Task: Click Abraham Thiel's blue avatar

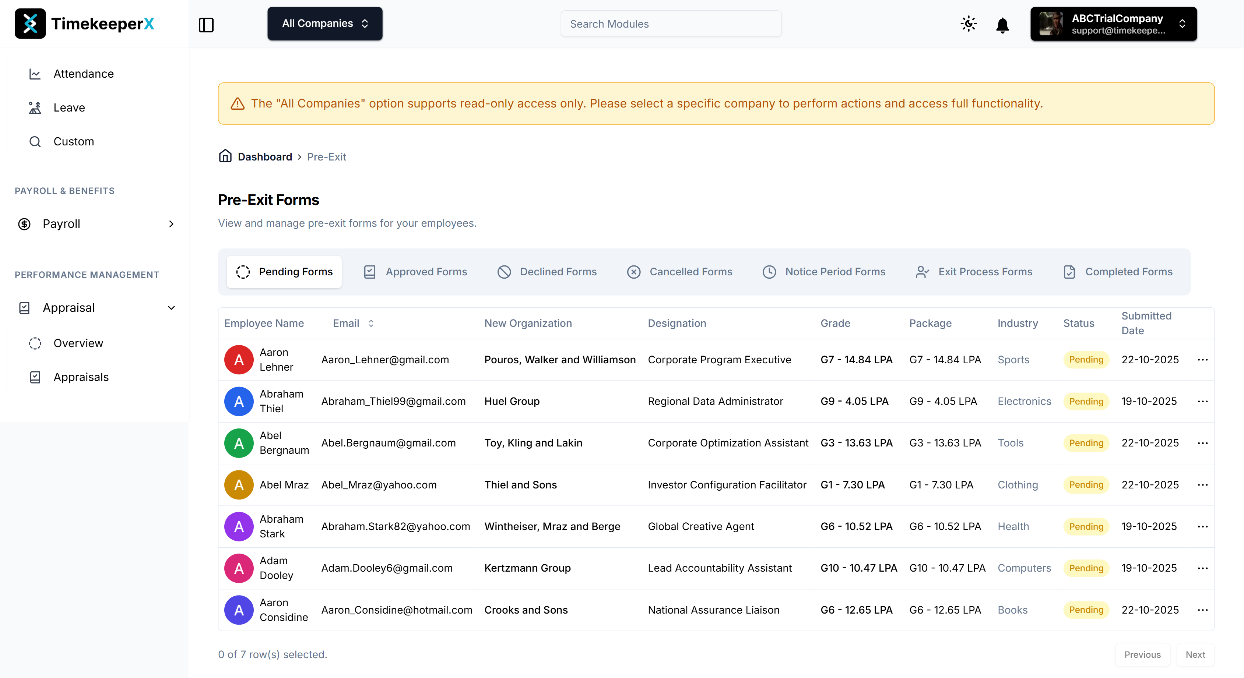Action: coord(239,402)
